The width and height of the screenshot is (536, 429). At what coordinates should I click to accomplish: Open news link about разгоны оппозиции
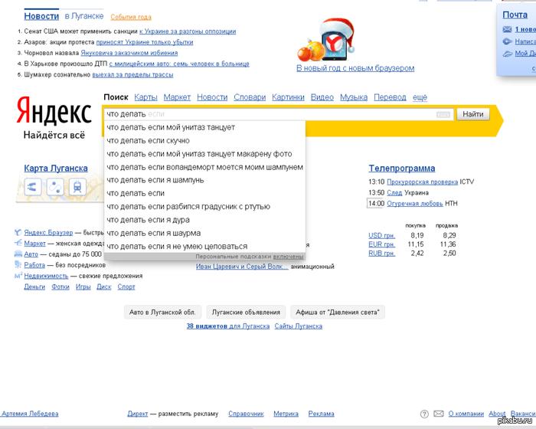pyautogui.click(x=188, y=31)
